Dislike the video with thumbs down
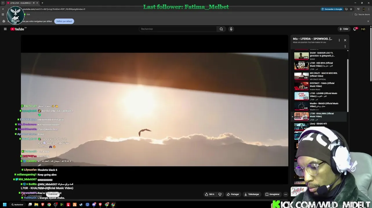The width and height of the screenshot is (372, 208). pos(220,194)
